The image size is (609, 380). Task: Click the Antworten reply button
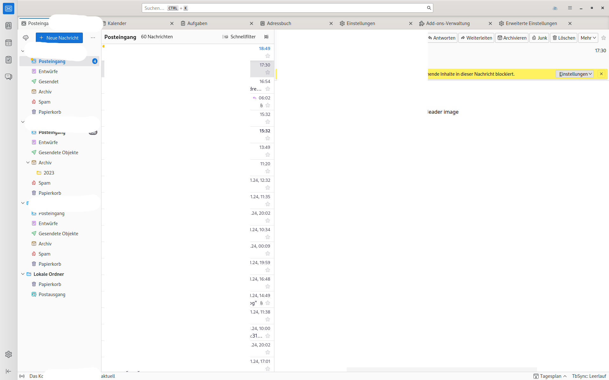442,38
